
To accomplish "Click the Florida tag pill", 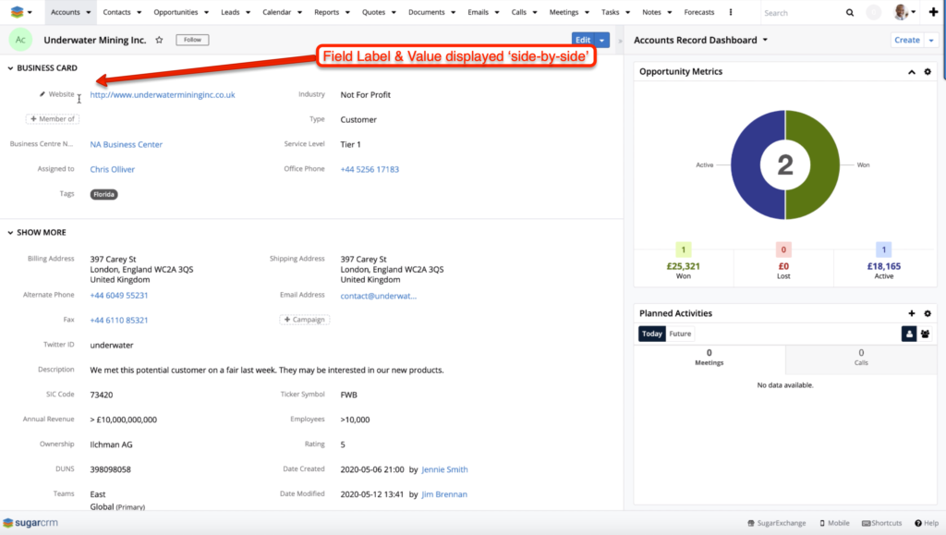I will point(103,194).
